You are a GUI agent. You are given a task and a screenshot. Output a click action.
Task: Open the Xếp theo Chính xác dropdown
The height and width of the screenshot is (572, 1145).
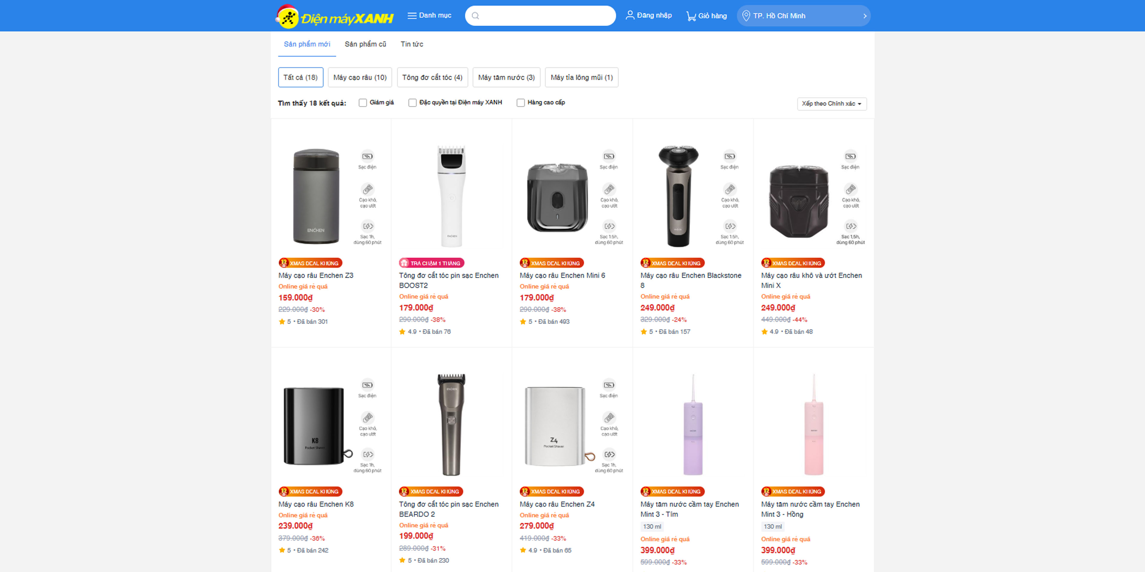point(831,103)
